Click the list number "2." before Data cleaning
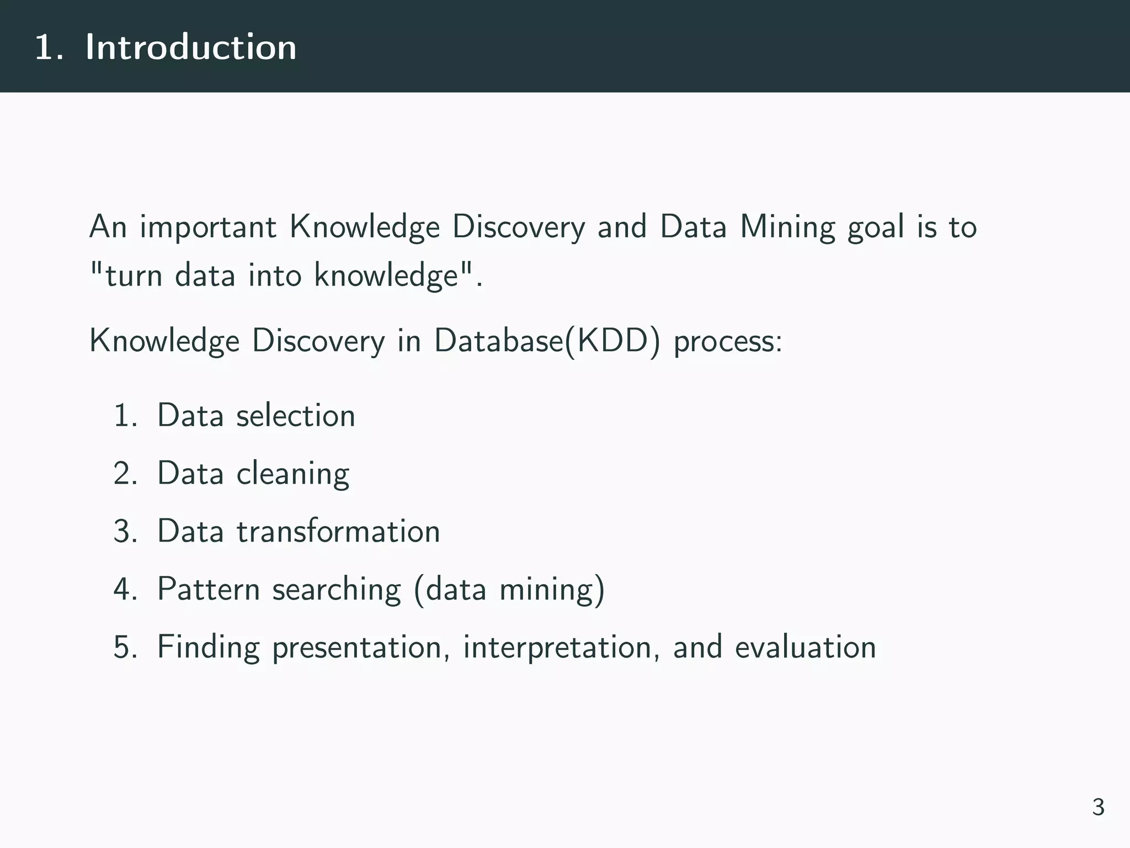The width and height of the screenshot is (1130, 848). coord(126,474)
